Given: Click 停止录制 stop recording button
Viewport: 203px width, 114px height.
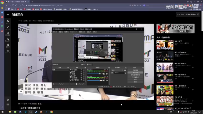Looking at the screenshot, I should point(135,72).
